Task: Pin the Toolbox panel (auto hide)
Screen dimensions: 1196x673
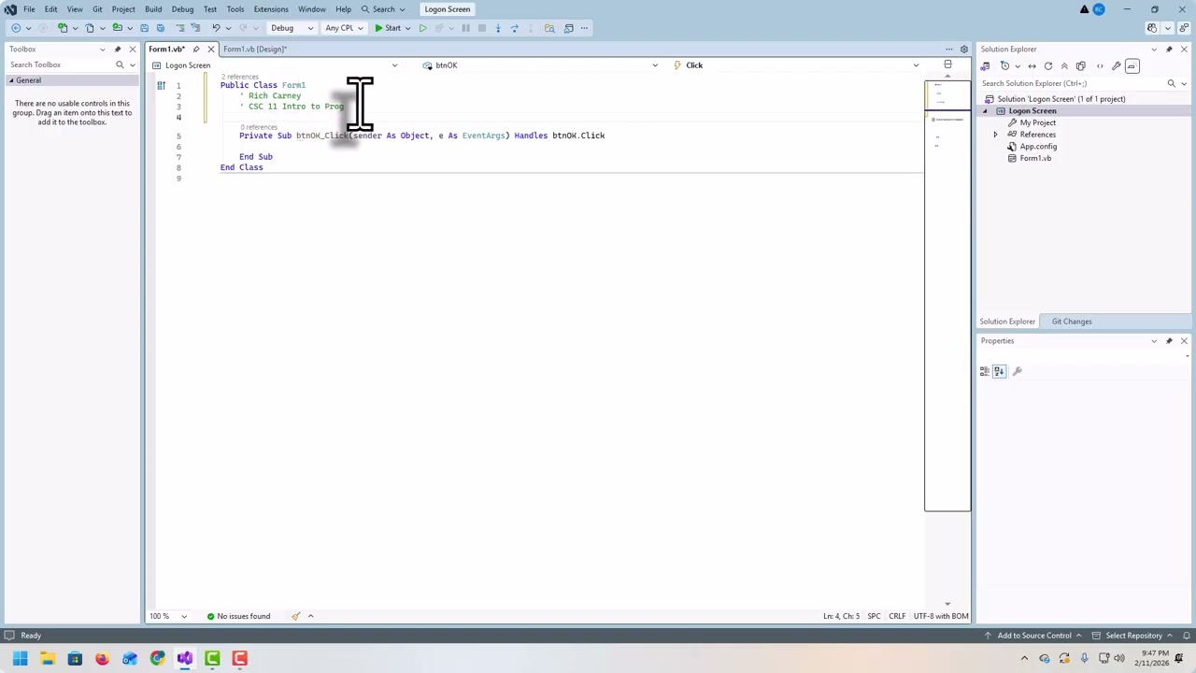Action: 118,49
